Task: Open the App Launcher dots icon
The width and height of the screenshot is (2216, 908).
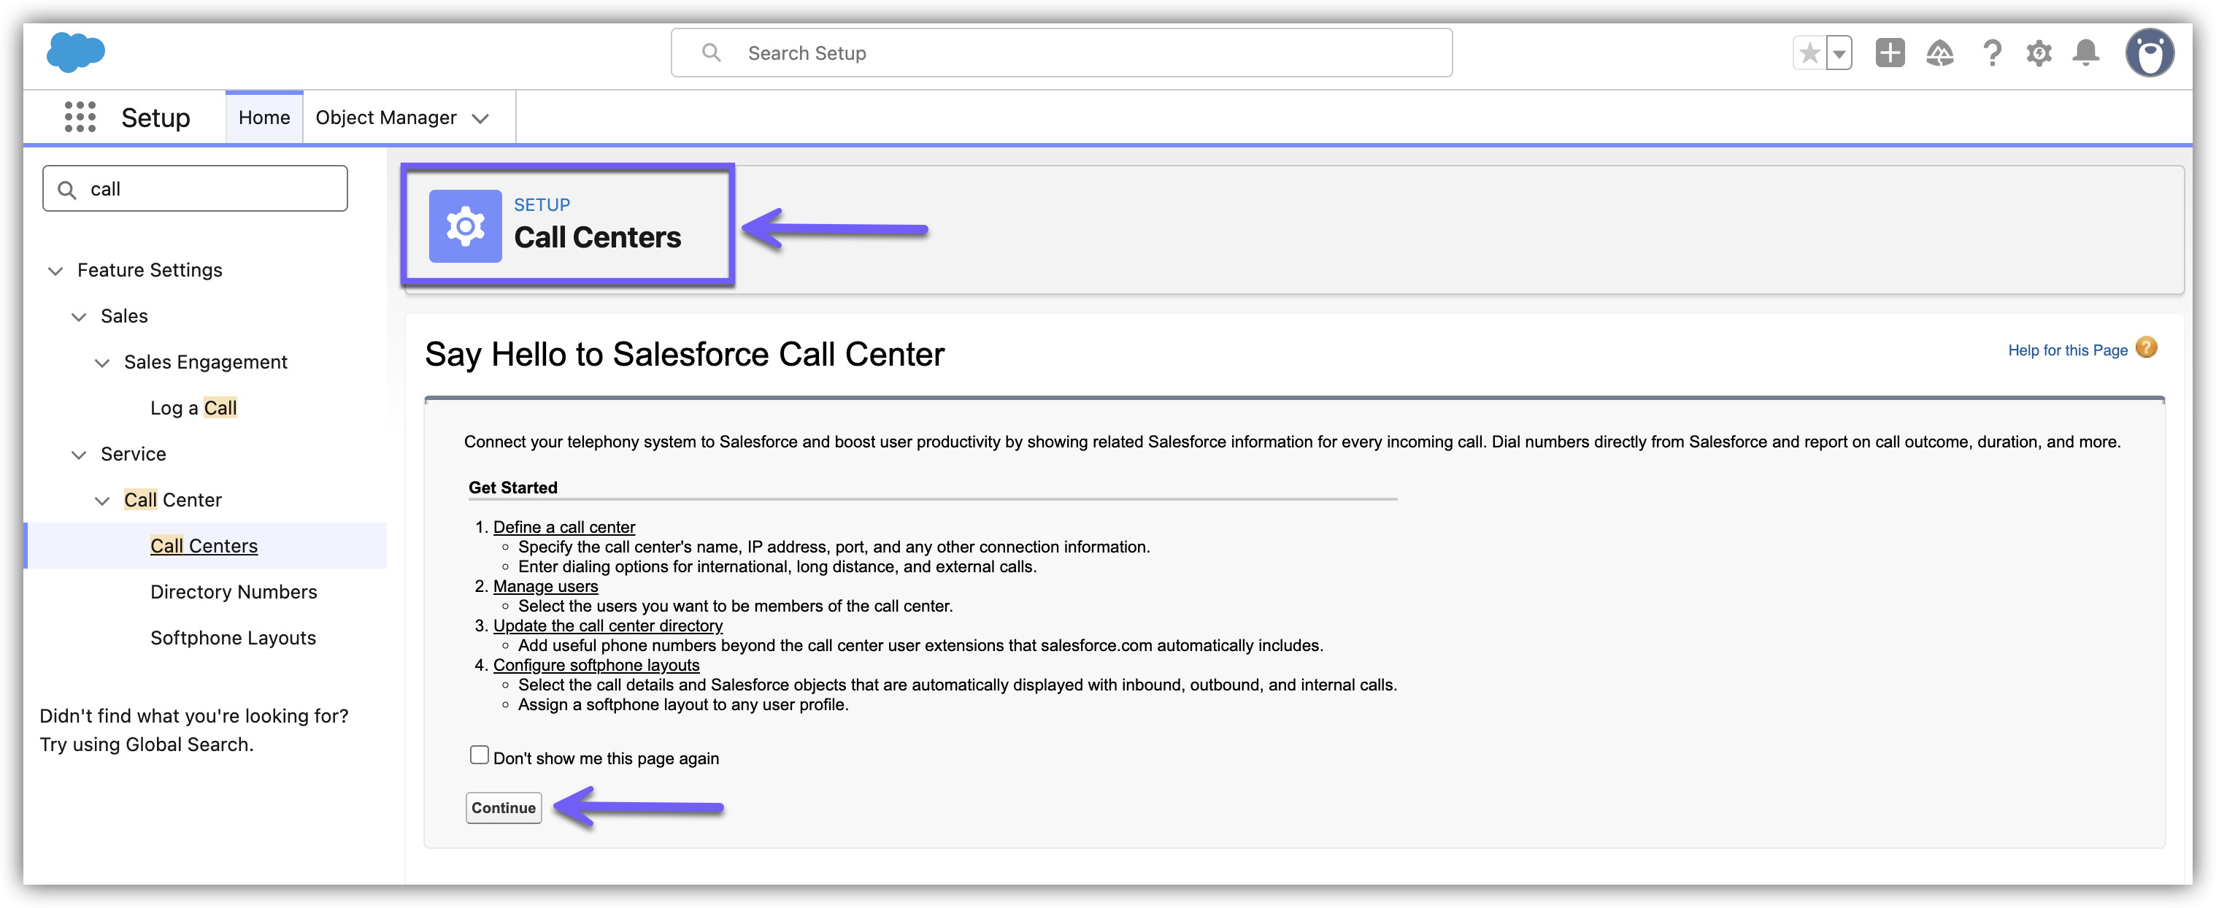Action: 80,117
